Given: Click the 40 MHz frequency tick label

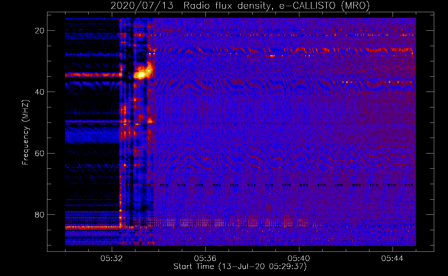Looking at the screenshot, I should (40, 92).
